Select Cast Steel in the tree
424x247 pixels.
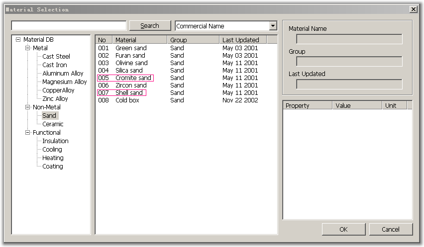(56, 57)
